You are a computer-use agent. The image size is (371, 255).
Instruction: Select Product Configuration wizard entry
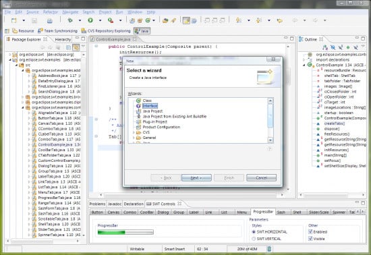(x=161, y=127)
